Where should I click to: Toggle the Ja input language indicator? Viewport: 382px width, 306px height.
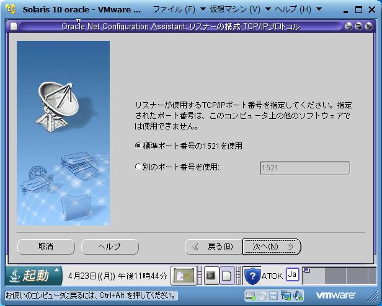tap(292, 274)
